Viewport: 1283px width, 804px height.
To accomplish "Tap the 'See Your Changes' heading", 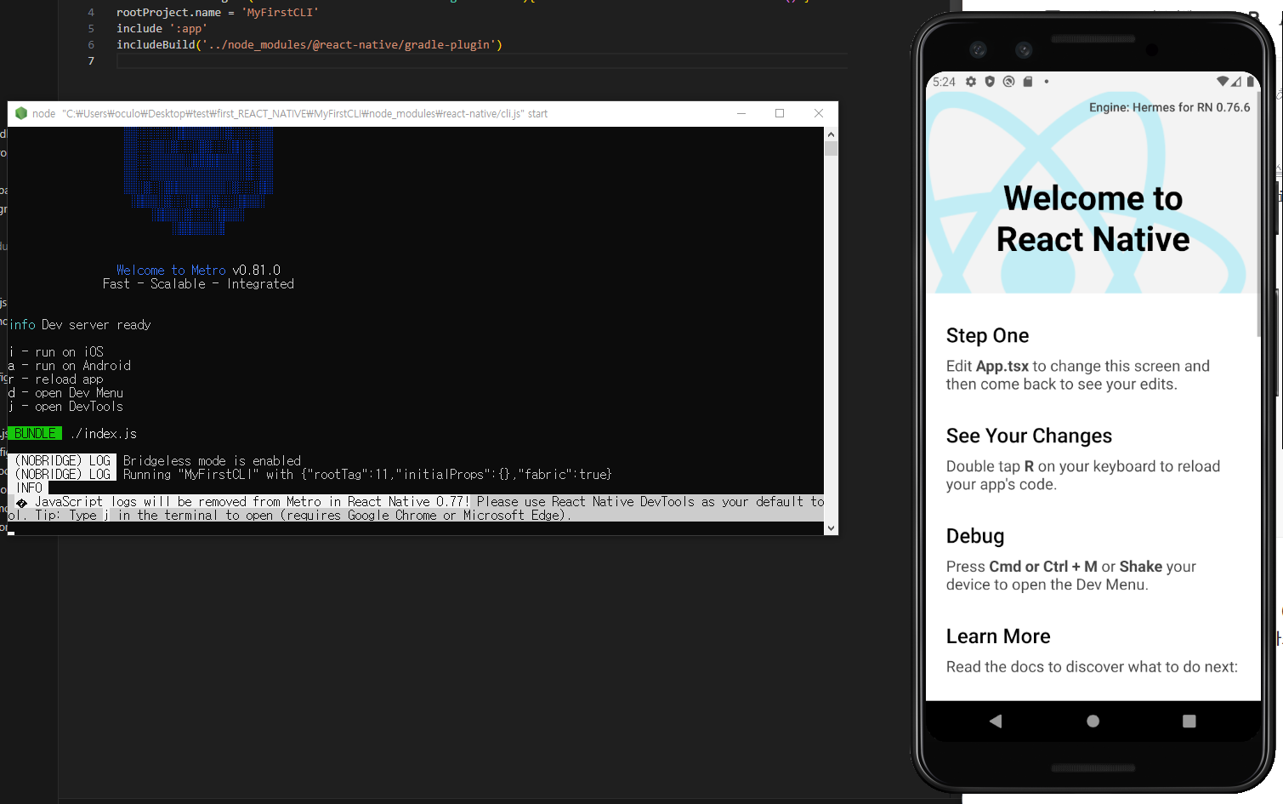I will 1030,436.
